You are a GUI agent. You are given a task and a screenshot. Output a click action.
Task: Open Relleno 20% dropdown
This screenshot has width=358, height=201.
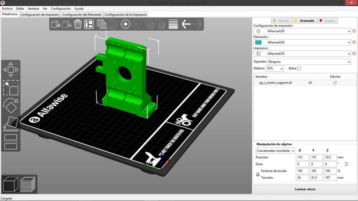tap(274, 68)
